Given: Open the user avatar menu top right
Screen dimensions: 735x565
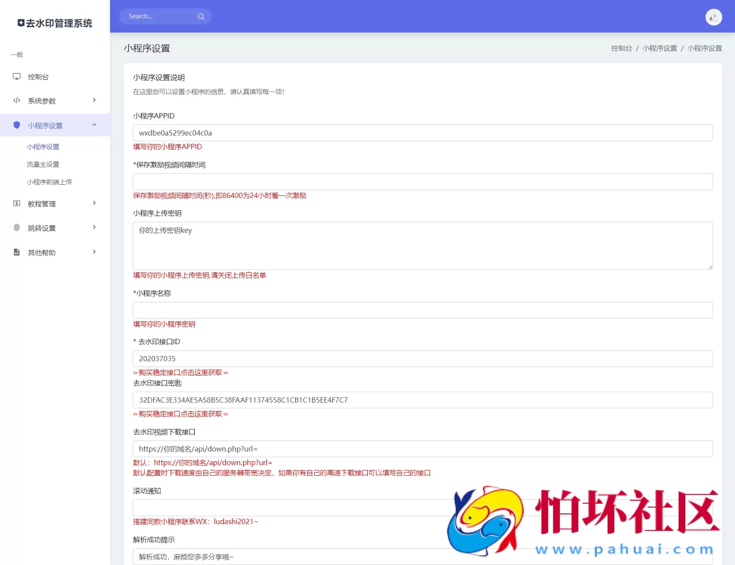Looking at the screenshot, I should 713,17.
